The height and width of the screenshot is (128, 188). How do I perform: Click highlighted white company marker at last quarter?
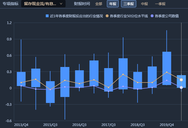pyautogui.click(x=181, y=88)
